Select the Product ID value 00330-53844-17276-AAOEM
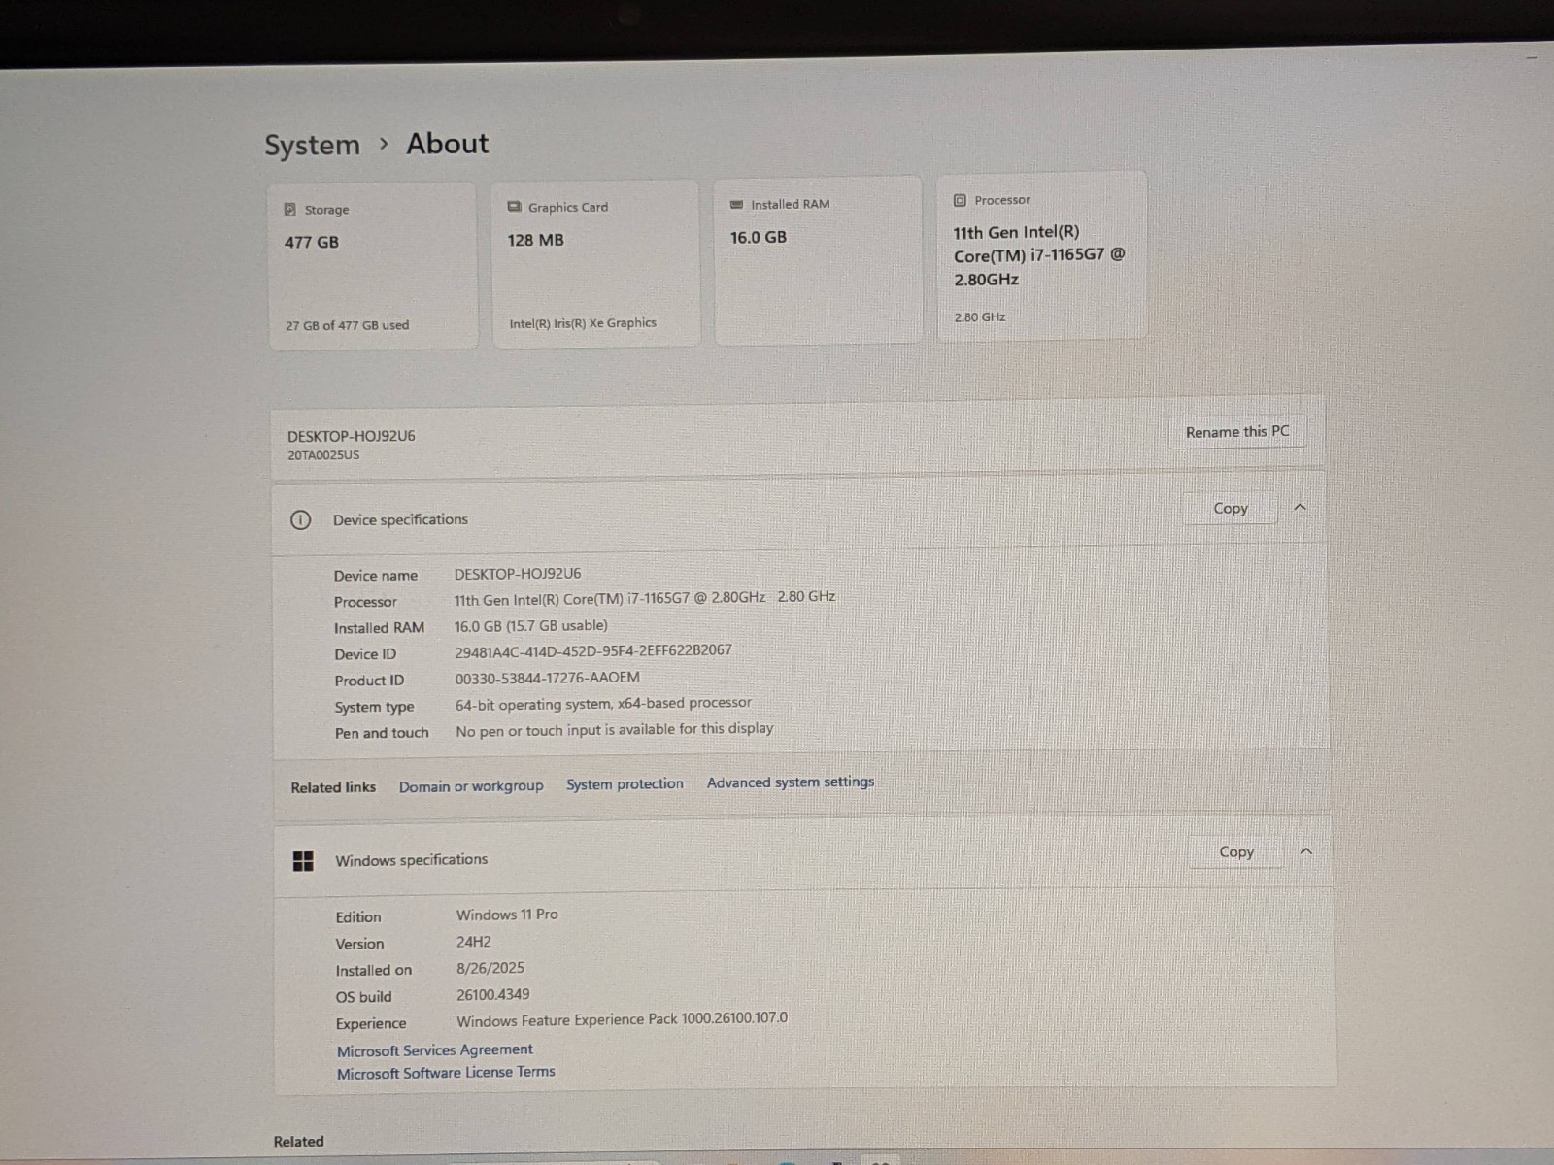The height and width of the screenshot is (1165, 1554). (x=547, y=678)
